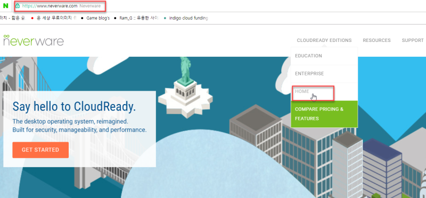426x198 pixels.
Task: Open the Ram_G bookmark
Action: tap(136, 18)
